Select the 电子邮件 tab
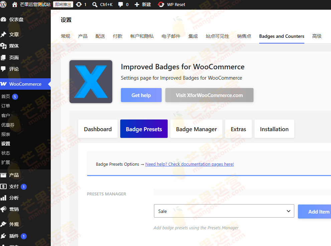 pos(171,36)
